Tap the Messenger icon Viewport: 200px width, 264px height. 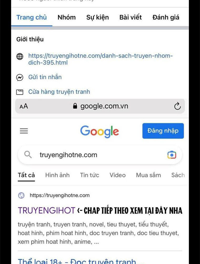click(x=20, y=77)
